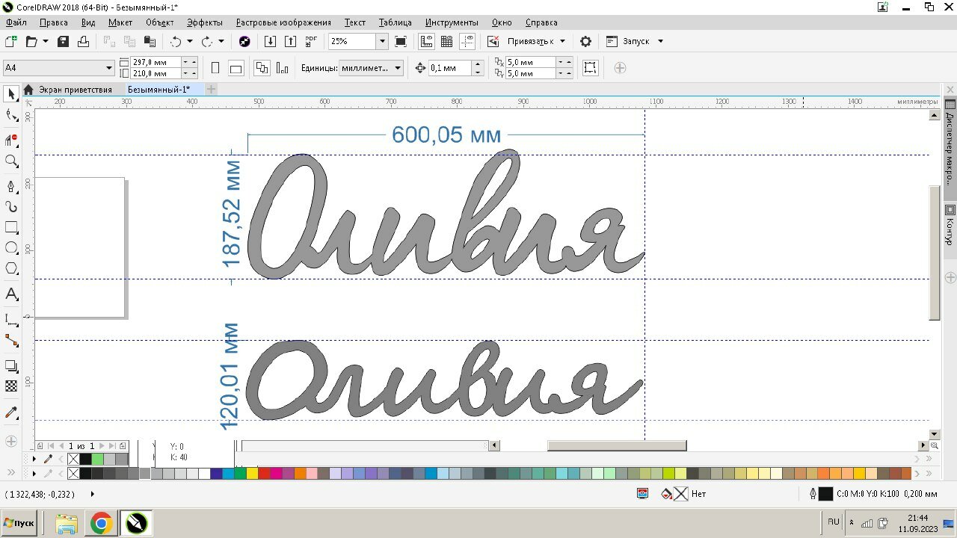957x538 pixels.
Task: Toggle show guidelines button
Action: (x=468, y=41)
